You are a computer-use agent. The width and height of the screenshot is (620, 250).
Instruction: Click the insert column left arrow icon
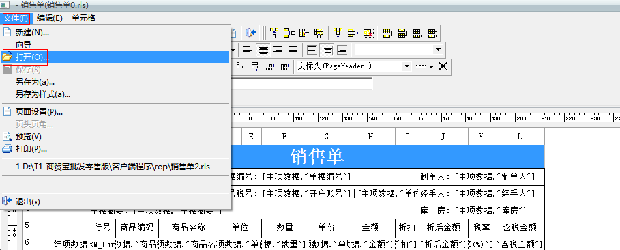pyautogui.click(x=289, y=33)
